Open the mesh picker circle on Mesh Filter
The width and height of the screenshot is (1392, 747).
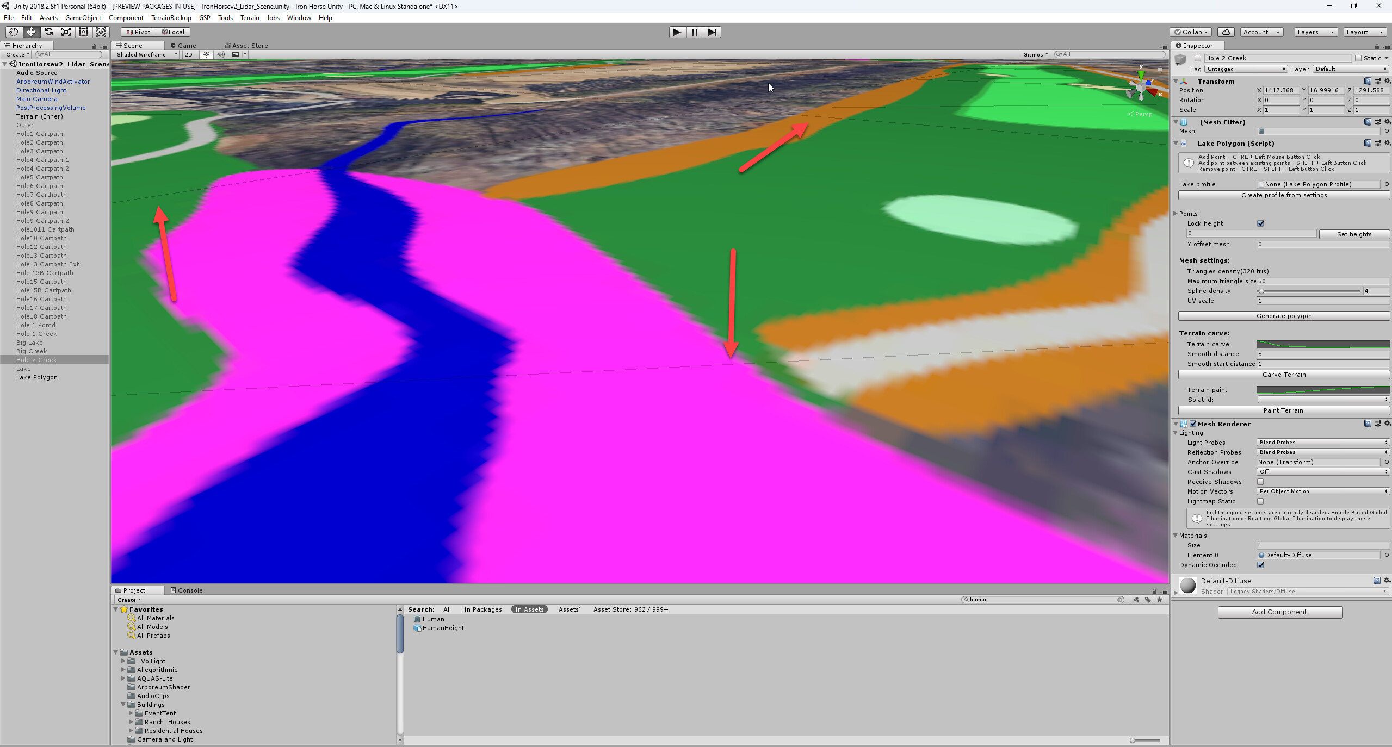(1386, 131)
